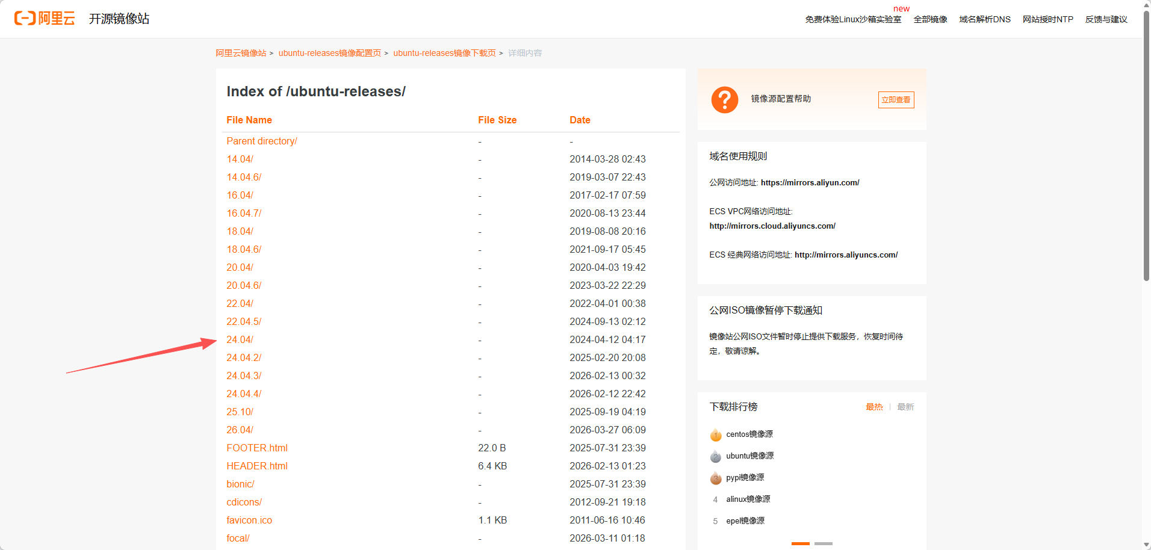This screenshot has height=550, width=1151.
Task: Open the 网站授时NTP menu item
Action: tap(1048, 19)
